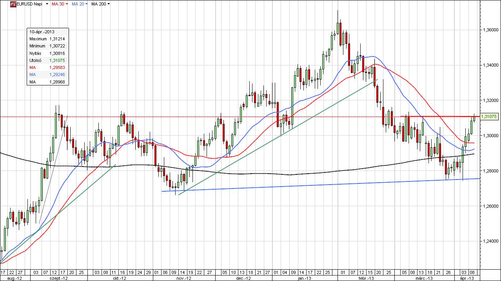Click the nov.-12 month label
The image size is (501, 281).
point(184,278)
